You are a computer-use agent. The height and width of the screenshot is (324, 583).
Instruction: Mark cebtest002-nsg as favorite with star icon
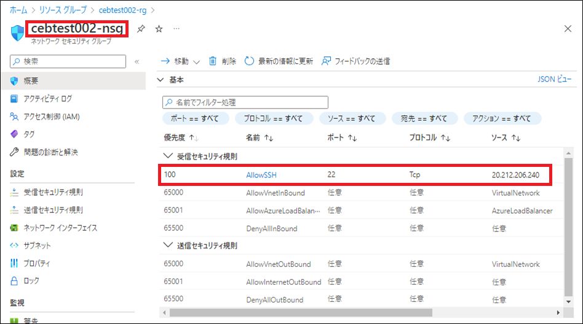tap(159, 29)
